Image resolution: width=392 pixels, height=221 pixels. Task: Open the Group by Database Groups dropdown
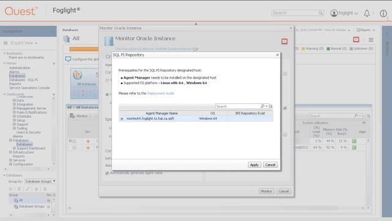pyautogui.click(x=40, y=181)
